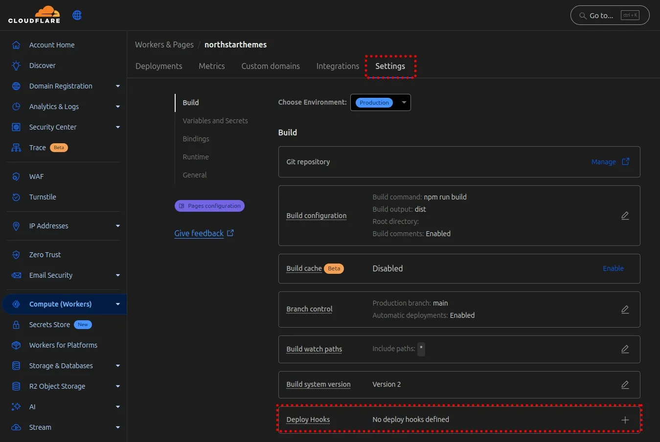660x442 pixels.
Task: Click Enable for Build cache
Action: tap(613, 268)
